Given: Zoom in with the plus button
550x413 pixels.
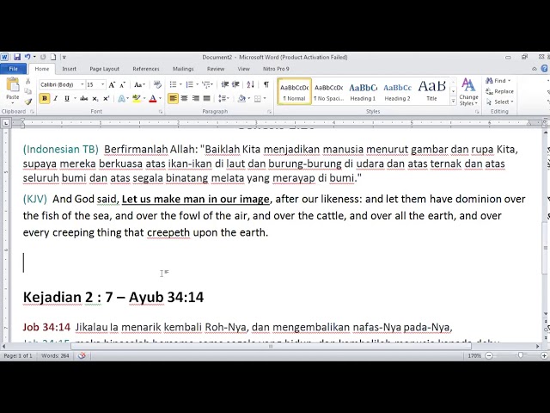Looking at the screenshot, I should click(x=544, y=355).
